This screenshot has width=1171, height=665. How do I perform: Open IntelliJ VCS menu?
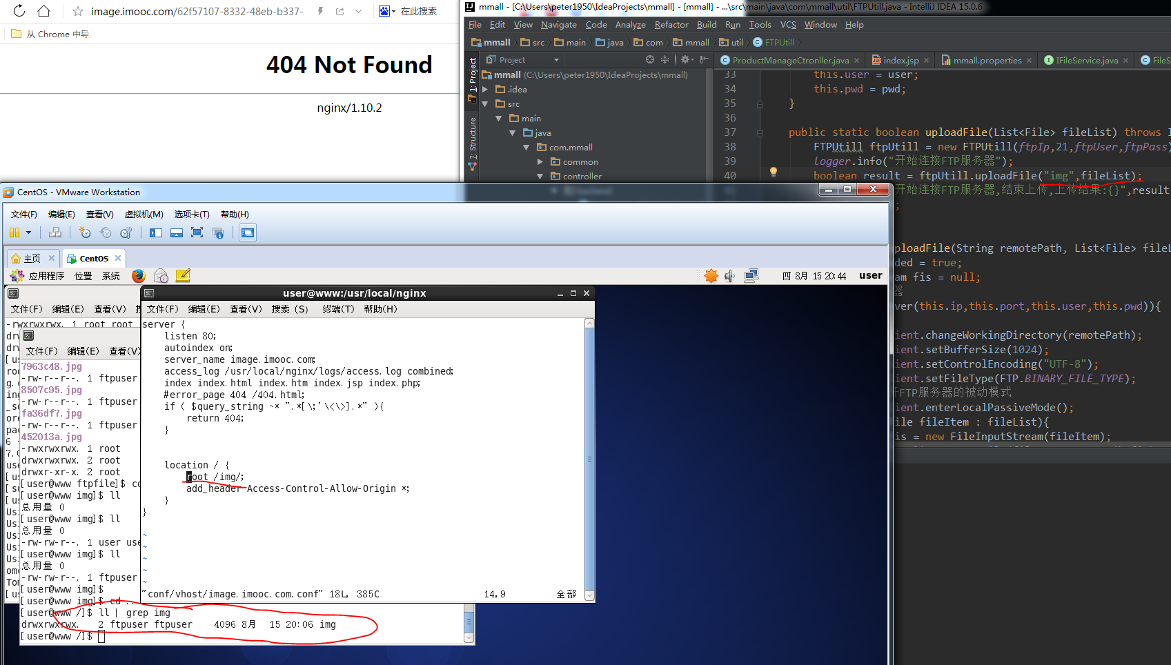788,25
